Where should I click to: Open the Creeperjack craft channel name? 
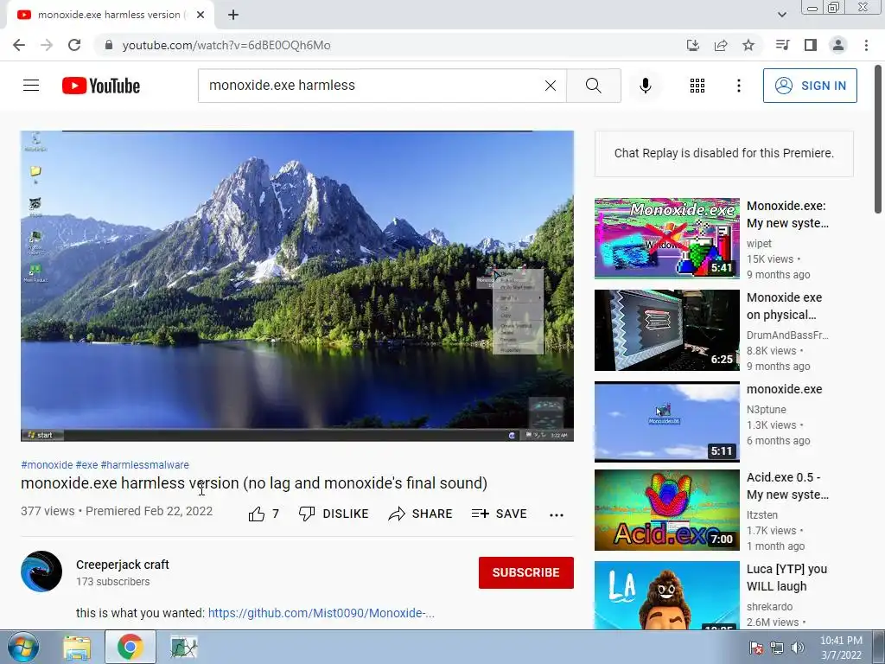pos(123,565)
